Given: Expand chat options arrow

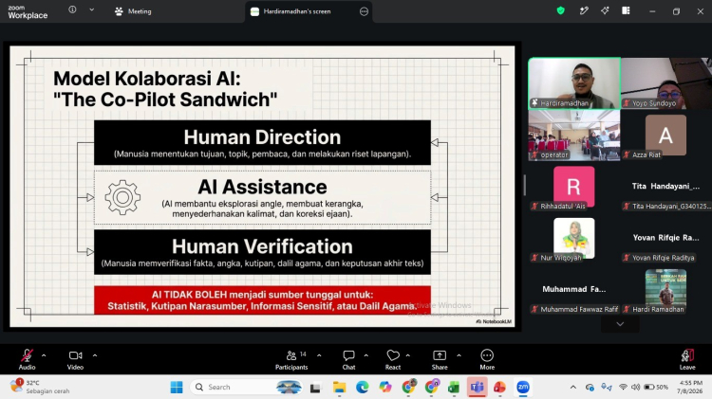Looking at the screenshot, I should pyautogui.click(x=366, y=355).
